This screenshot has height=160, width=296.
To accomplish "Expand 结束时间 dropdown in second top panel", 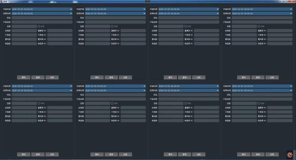I will [144, 14].
